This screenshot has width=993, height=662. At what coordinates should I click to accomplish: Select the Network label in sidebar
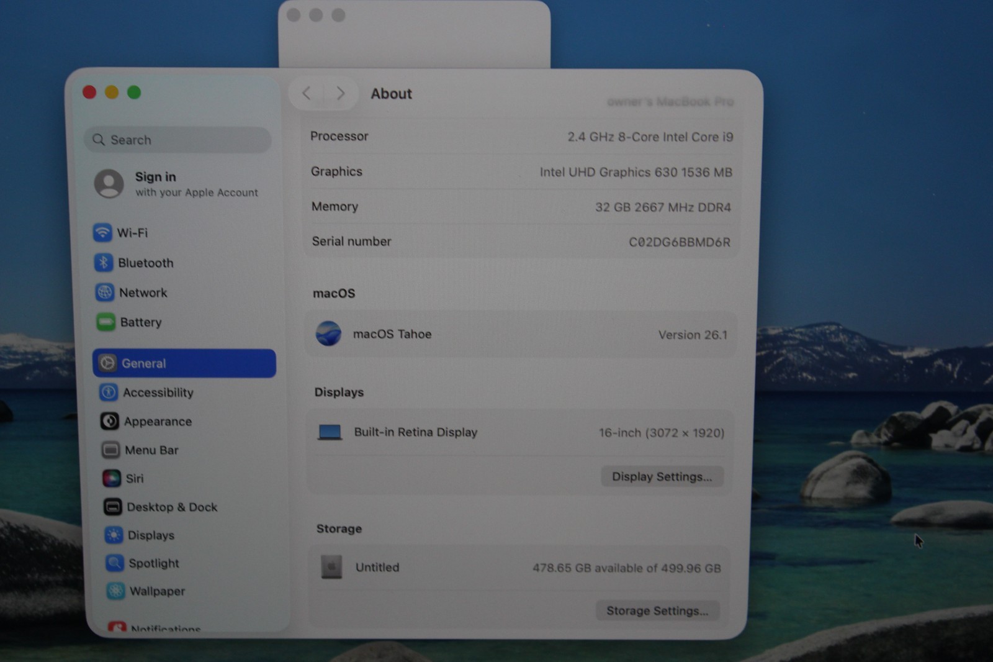point(143,292)
